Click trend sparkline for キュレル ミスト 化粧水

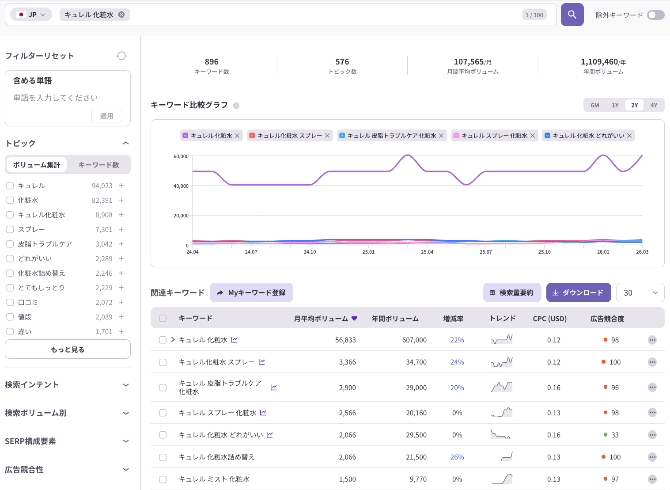(x=502, y=479)
